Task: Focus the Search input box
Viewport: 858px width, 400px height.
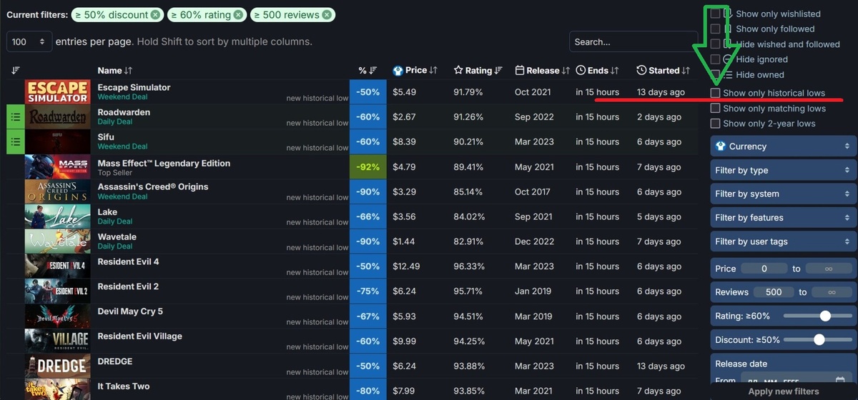Action: point(633,41)
